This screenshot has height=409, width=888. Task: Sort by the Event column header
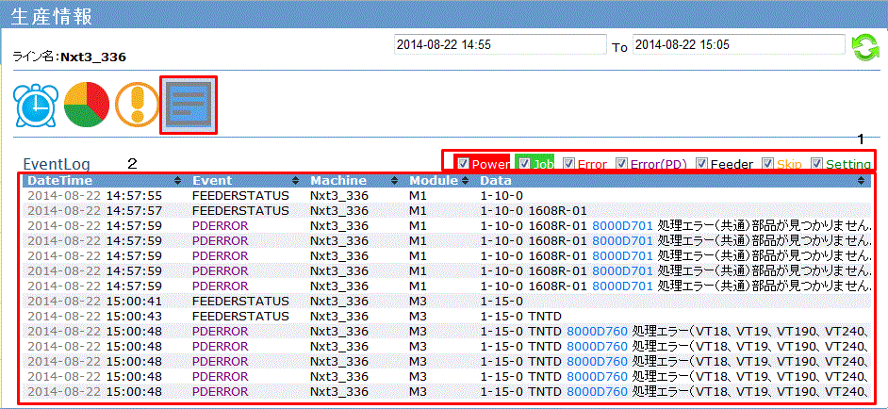pyautogui.click(x=212, y=180)
